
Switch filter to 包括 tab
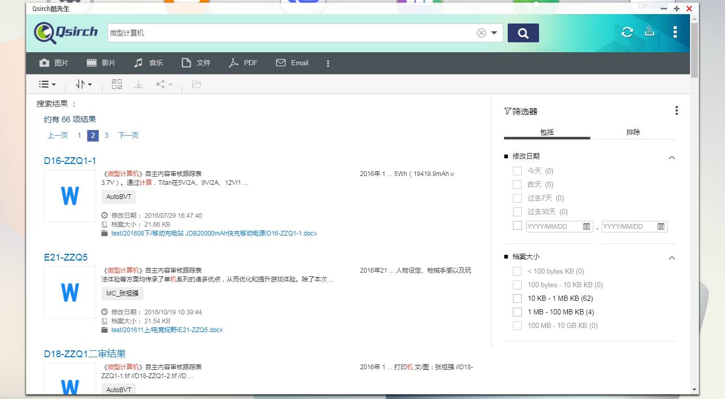(x=547, y=132)
